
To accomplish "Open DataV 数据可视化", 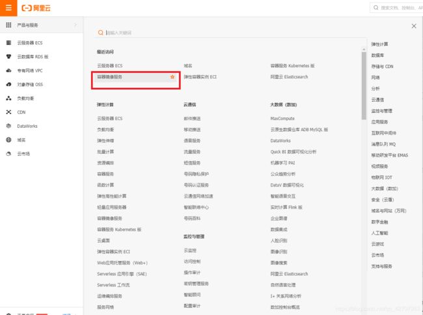I will (x=287, y=185).
